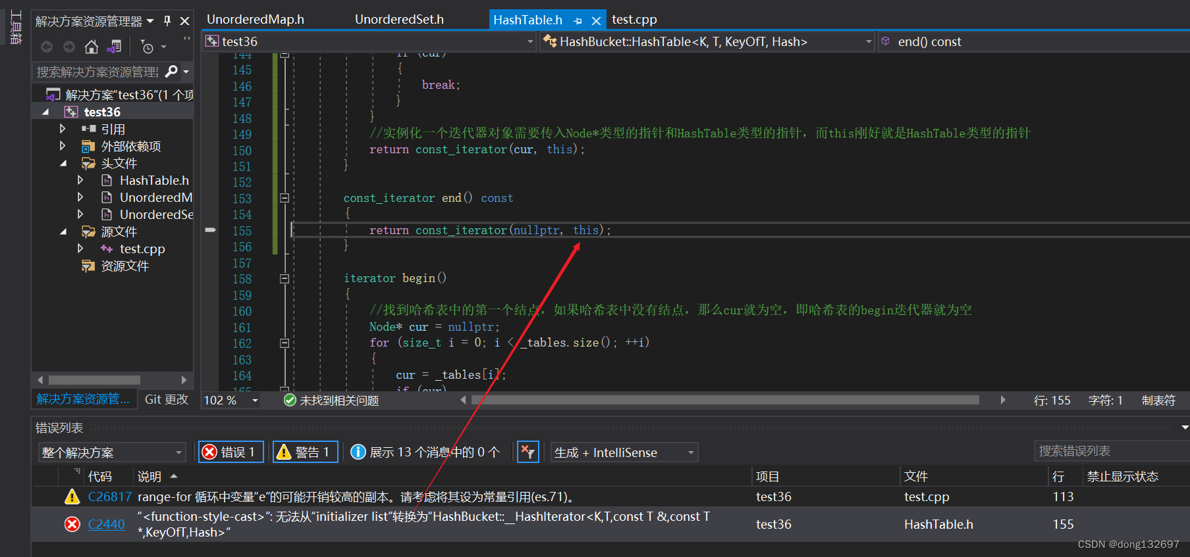This screenshot has height=557, width=1190.
Task: Open the Solution Explorer title dropdown arrow
Action: 150,21
